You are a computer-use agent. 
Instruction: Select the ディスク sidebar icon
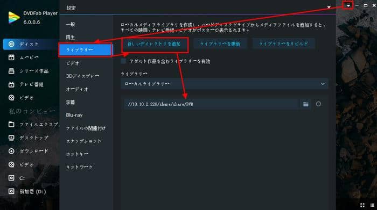coord(11,44)
